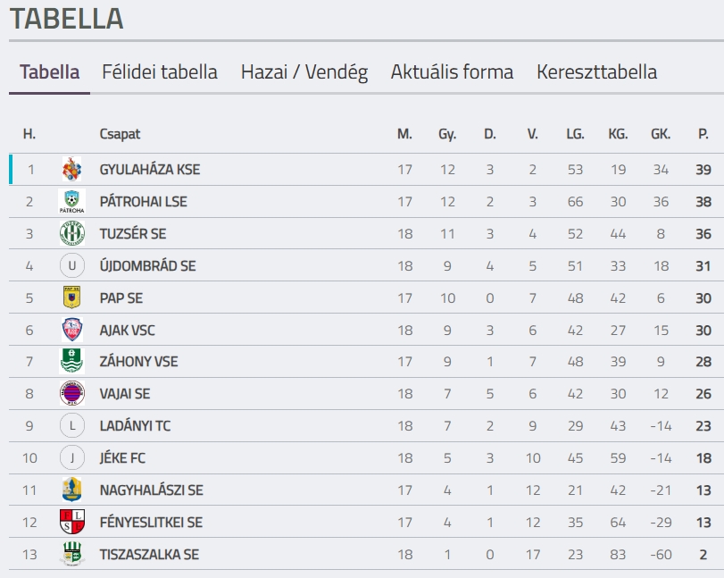The height and width of the screenshot is (578, 724).
Task: Click the P. points column header
Action: coord(703,134)
